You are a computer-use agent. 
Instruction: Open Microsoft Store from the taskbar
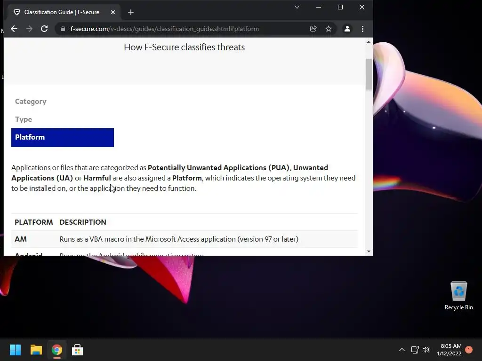(78, 350)
